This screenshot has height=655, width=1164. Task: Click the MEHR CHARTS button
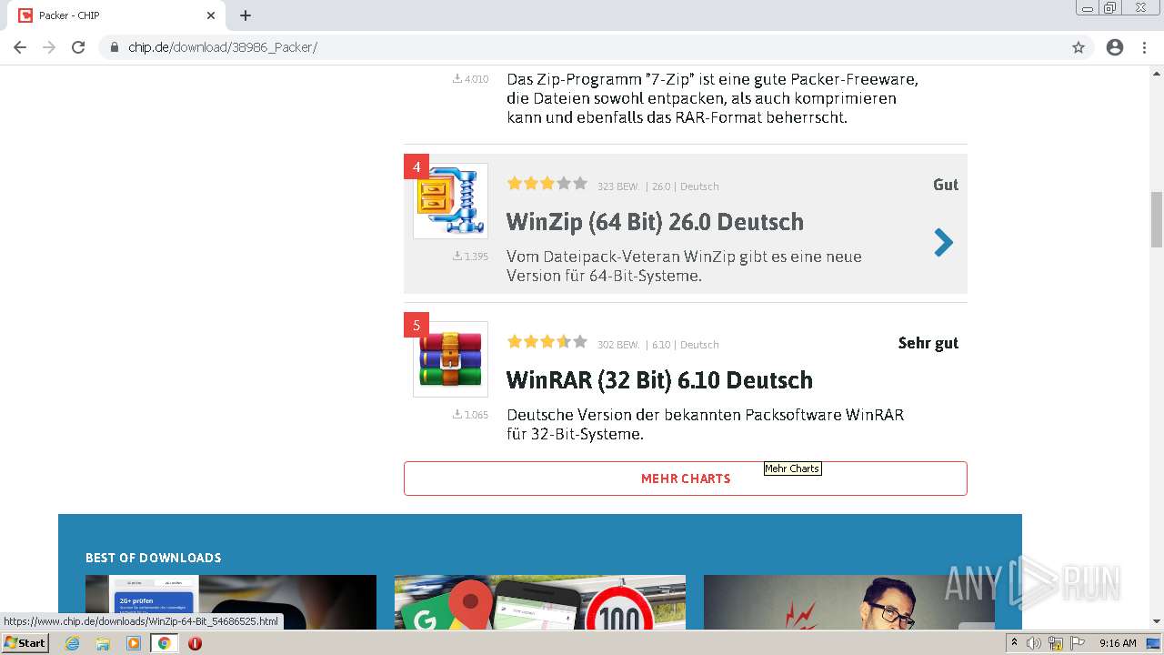pos(686,479)
